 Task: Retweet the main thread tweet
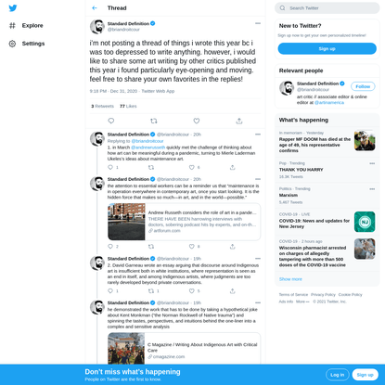[x=154, y=121]
